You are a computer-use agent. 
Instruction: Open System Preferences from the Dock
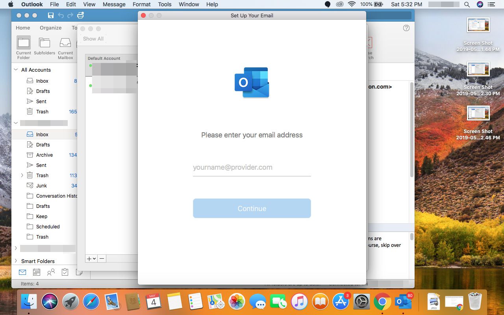361,302
